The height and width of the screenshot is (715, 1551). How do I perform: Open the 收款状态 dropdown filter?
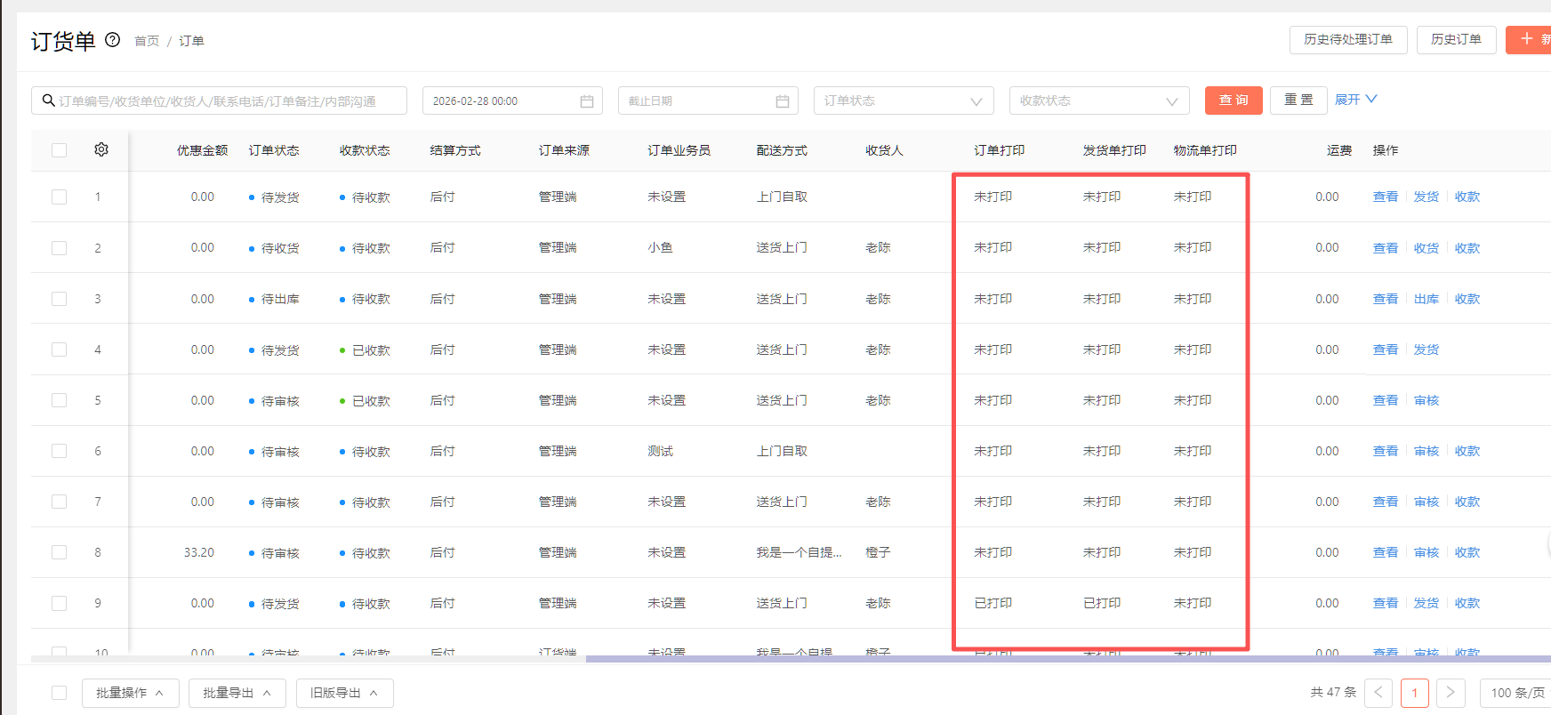point(1099,100)
